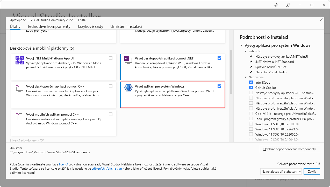Screen dimensions: 330x187
Task: Open feedback via the title bar icon
Action: pos(288,5)
